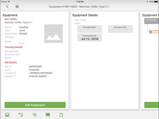Tap the green button in the structure panel
This screenshot has width=159, height=119.
coord(152,105)
